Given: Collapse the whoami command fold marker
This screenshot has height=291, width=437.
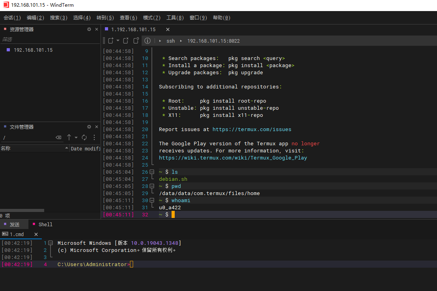Looking at the screenshot, I should click(152, 200).
